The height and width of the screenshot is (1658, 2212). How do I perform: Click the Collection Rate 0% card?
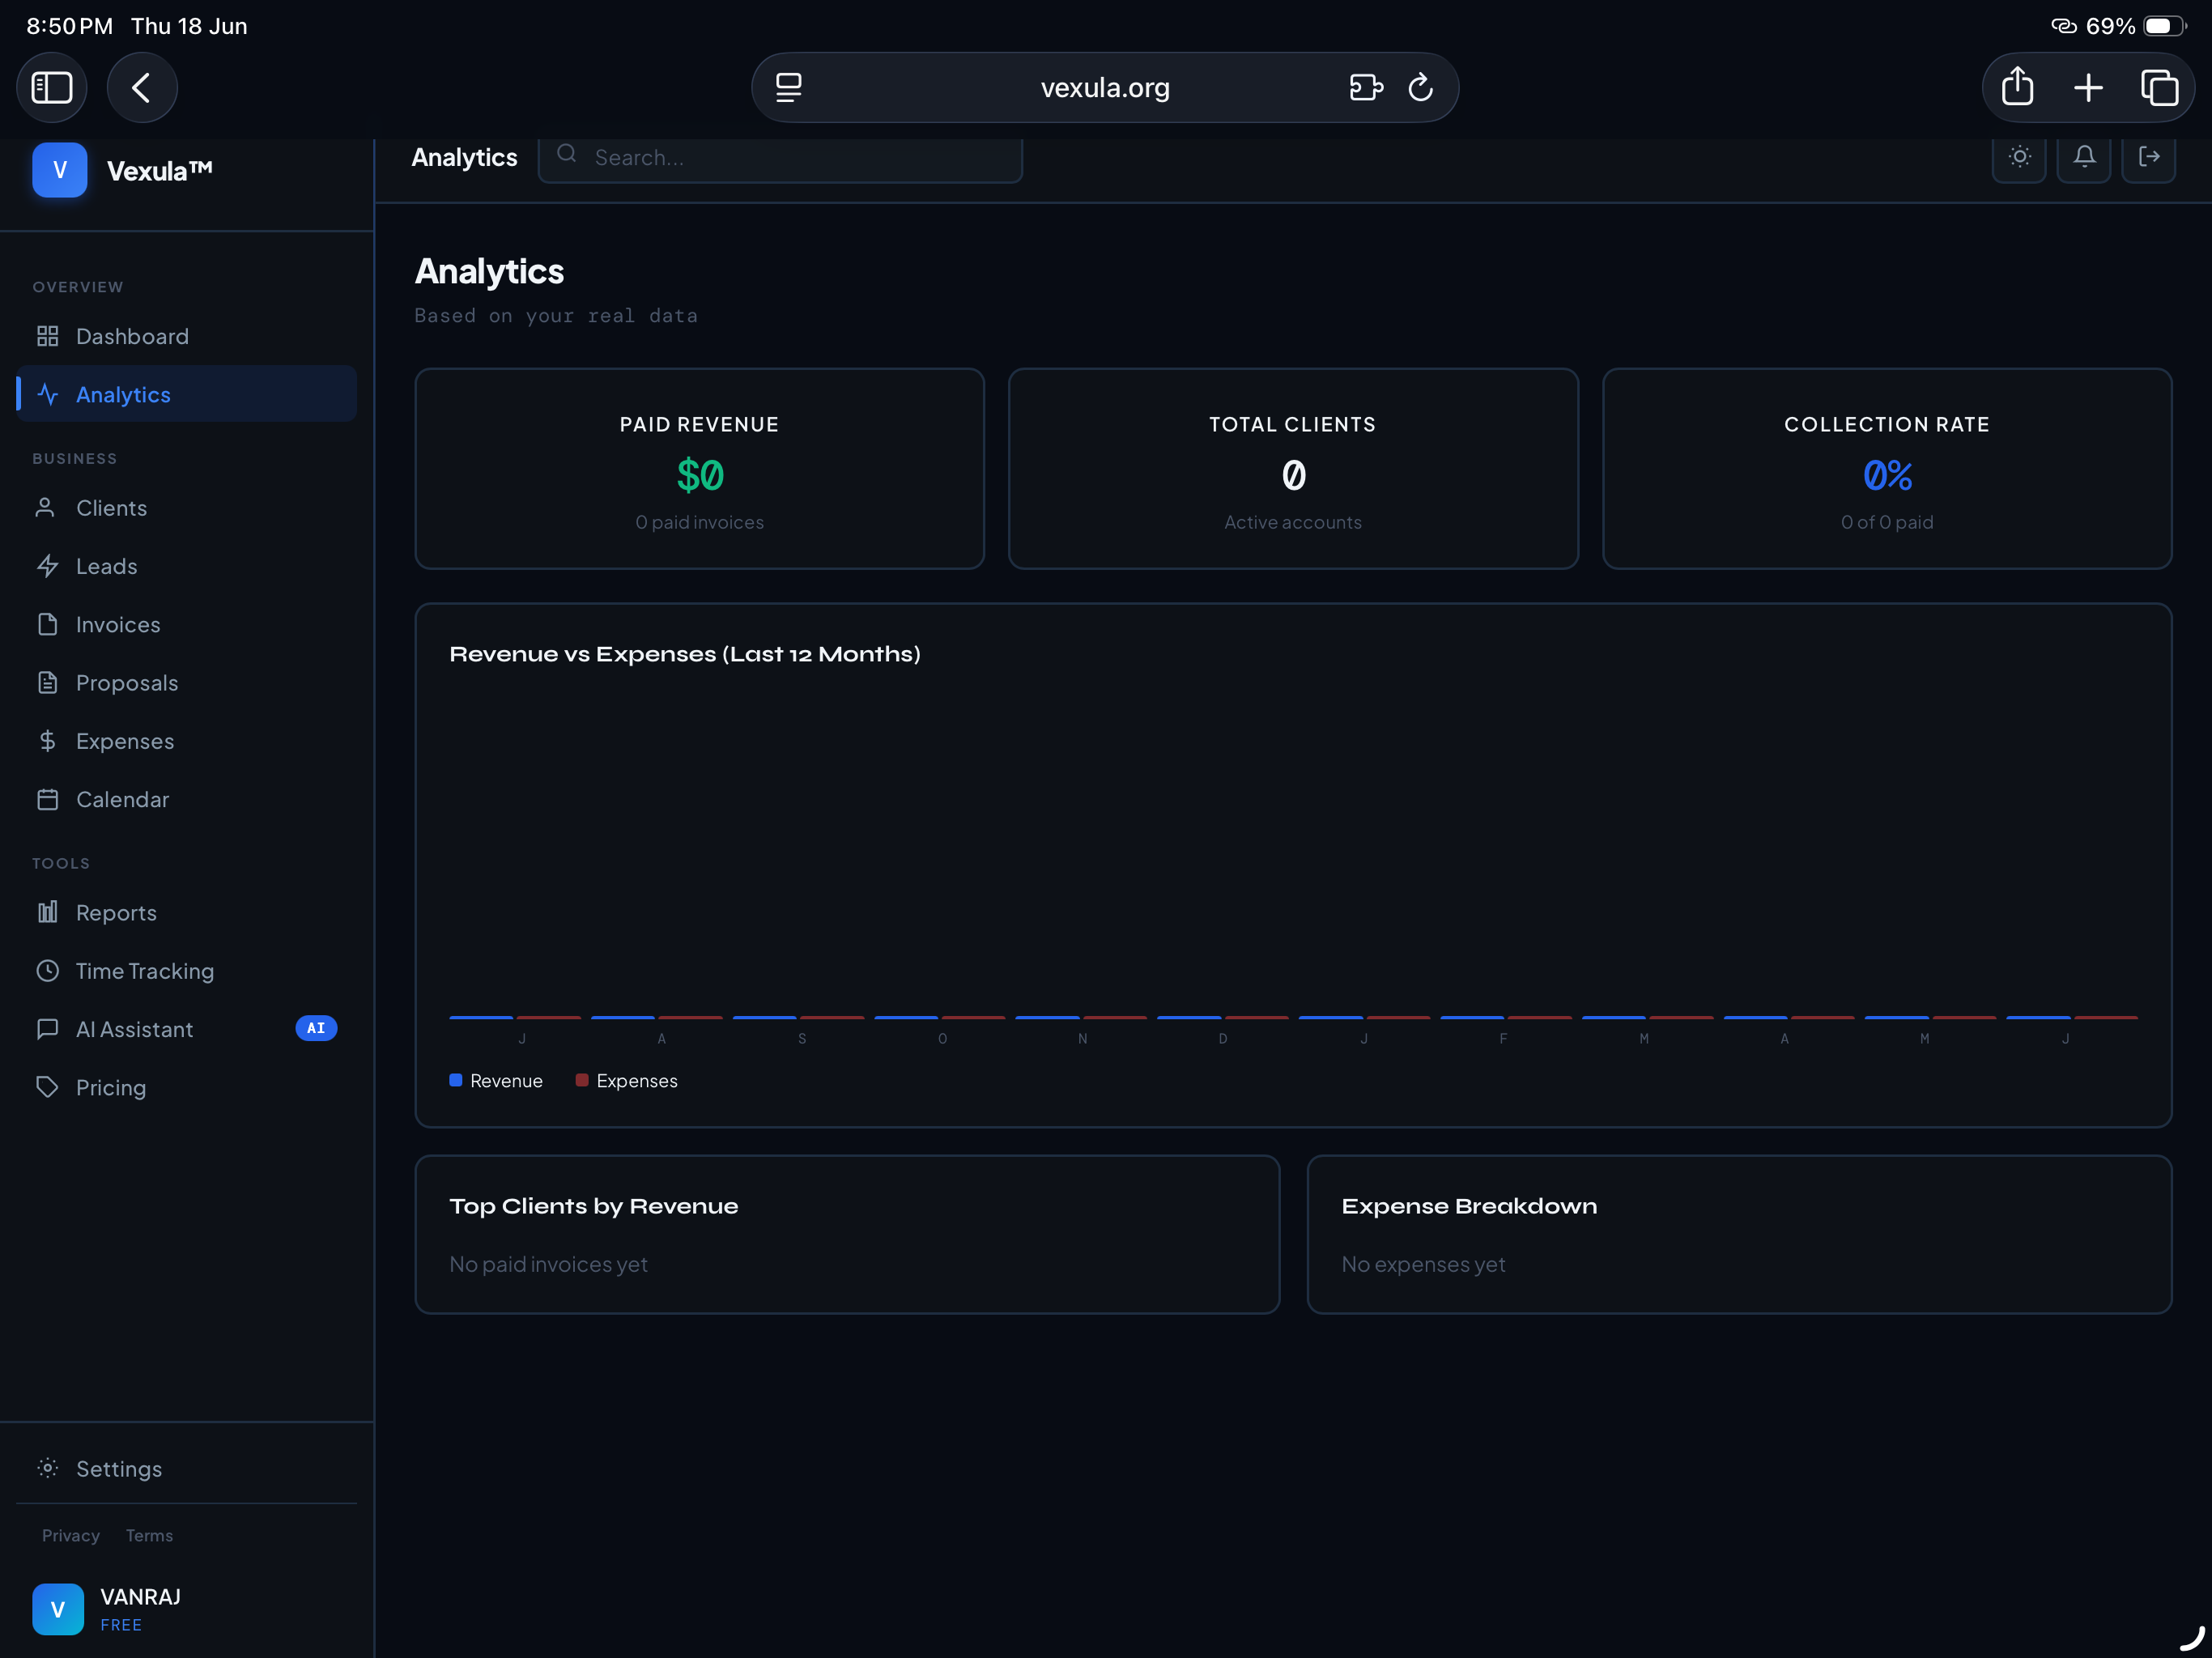click(x=1887, y=469)
